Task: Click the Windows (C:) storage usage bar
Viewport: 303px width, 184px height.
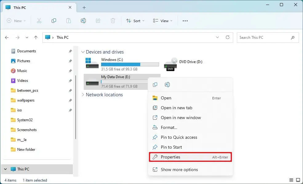Action: pos(130,65)
